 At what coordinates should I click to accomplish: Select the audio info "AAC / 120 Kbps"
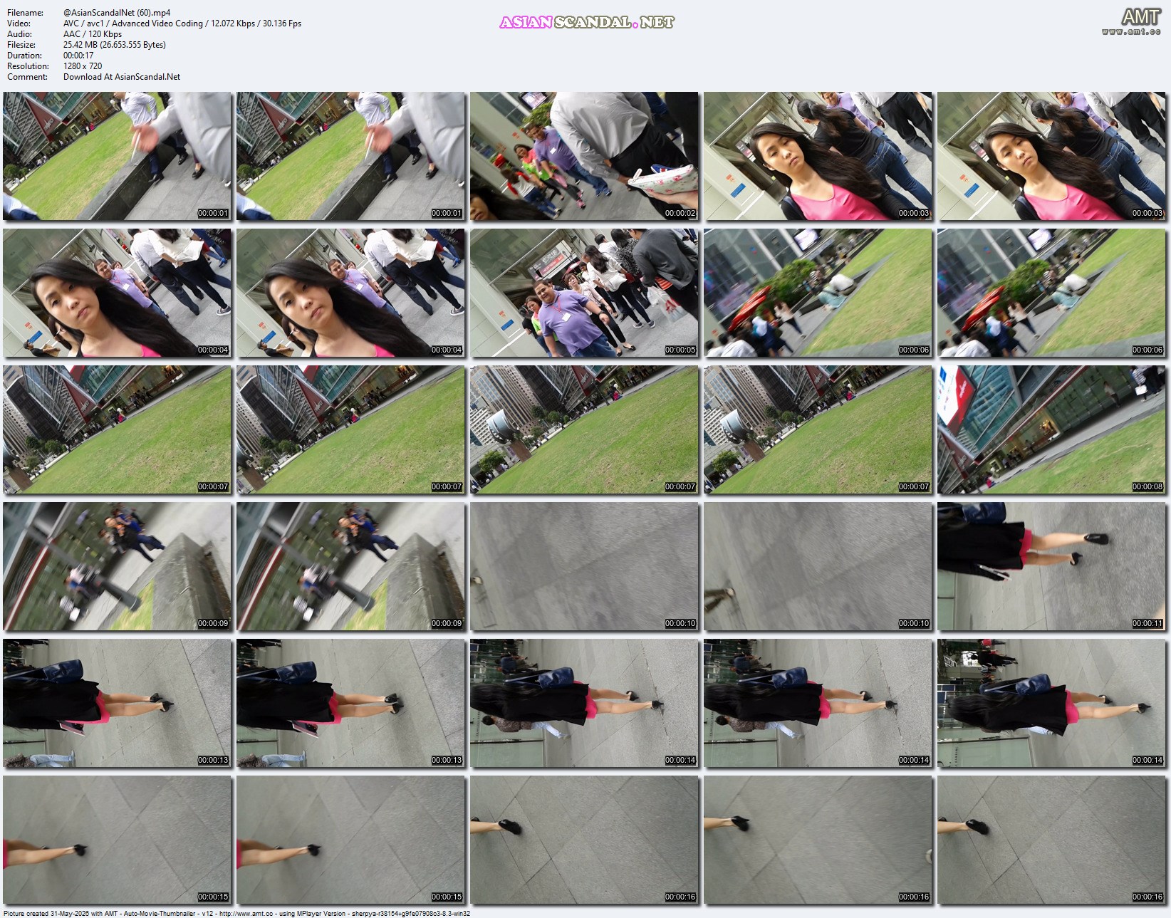pos(93,34)
